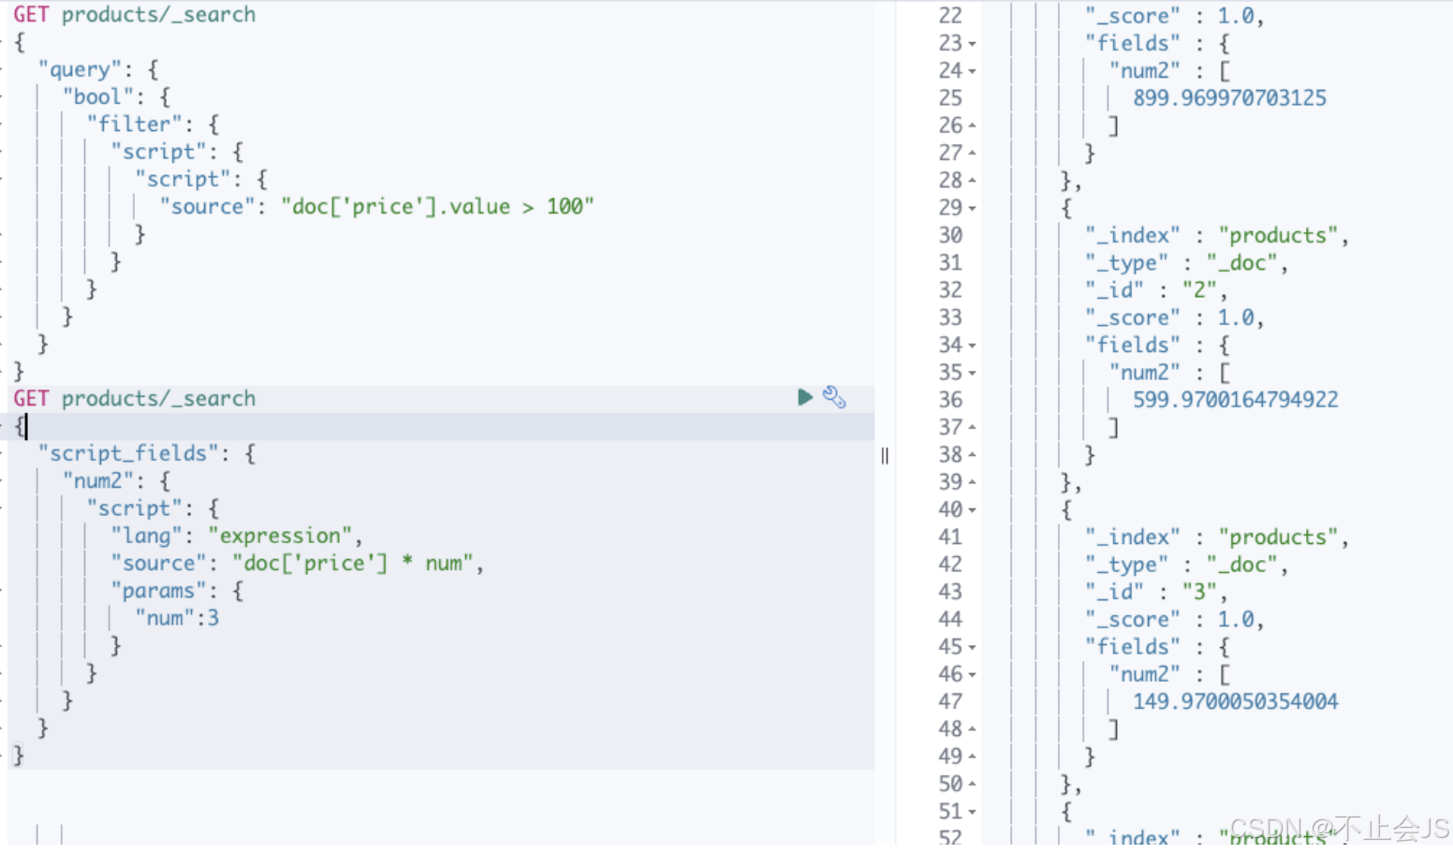Click the doc['price'] * num source string

coord(353,563)
